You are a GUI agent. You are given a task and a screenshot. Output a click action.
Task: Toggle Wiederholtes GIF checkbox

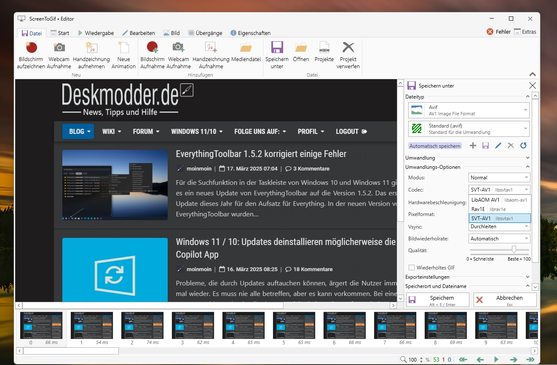(x=412, y=268)
